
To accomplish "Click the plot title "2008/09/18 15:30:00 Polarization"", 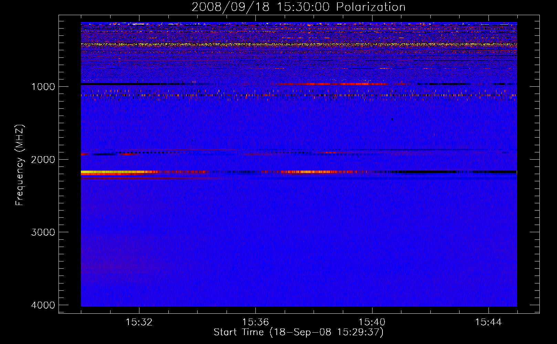I will click(298, 7).
